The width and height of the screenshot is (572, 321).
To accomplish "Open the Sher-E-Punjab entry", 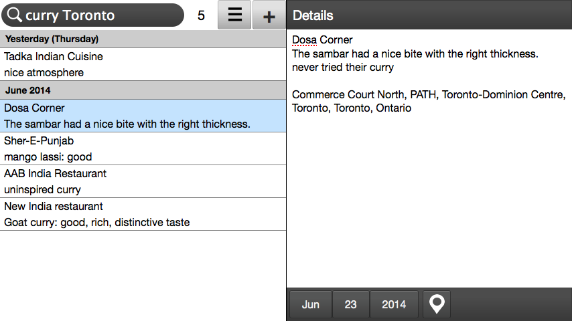I will (143, 148).
